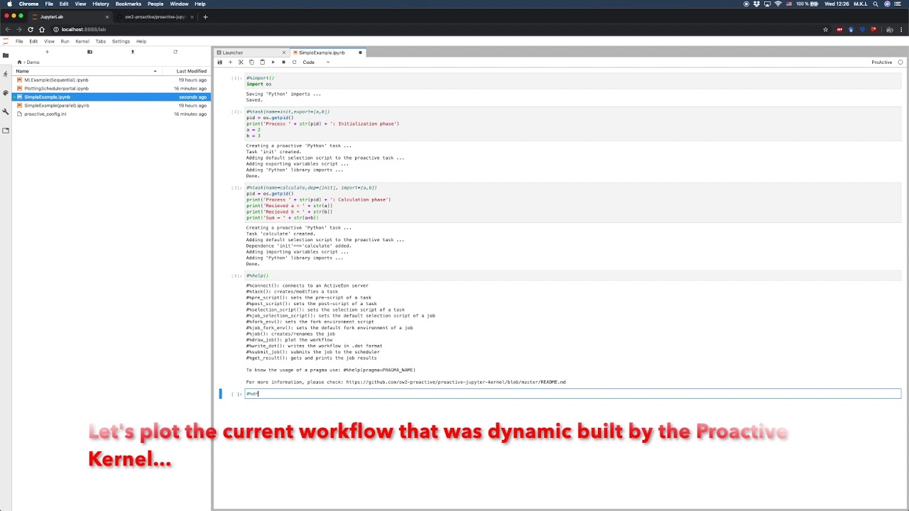909x511 pixels.
Task: Paste cells from clipboard in the notebook toolbar
Action: tap(262, 62)
